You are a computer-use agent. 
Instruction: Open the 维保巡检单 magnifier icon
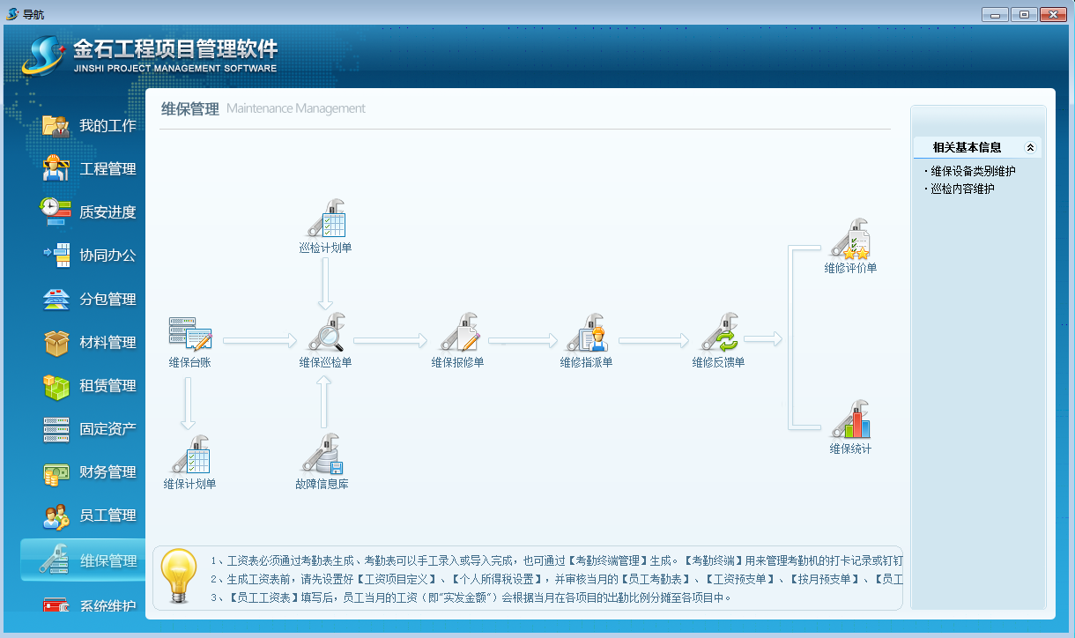coord(325,333)
